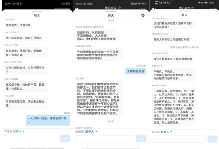Tap message 惜衣有衣，惜食有食
Image resolution: width=219 pixels, height=149 pixels.
coord(19,25)
